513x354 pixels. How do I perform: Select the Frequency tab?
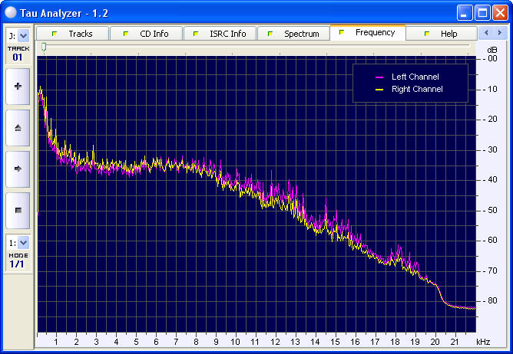(368, 33)
